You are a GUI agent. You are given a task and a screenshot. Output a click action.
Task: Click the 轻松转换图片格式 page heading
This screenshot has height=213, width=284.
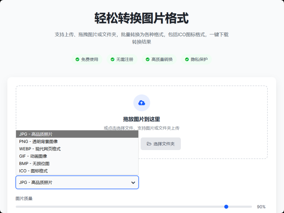point(141,18)
